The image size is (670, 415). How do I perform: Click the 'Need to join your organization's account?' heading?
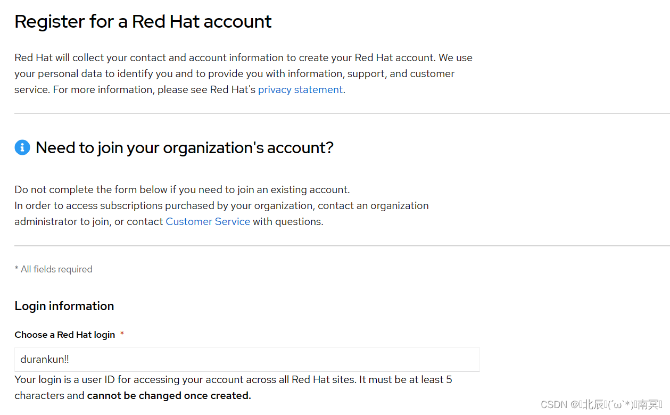(x=184, y=147)
